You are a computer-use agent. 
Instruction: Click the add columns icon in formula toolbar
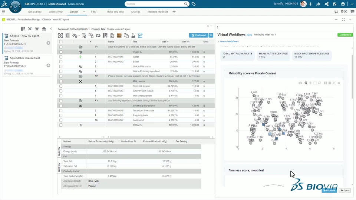tap(105, 36)
